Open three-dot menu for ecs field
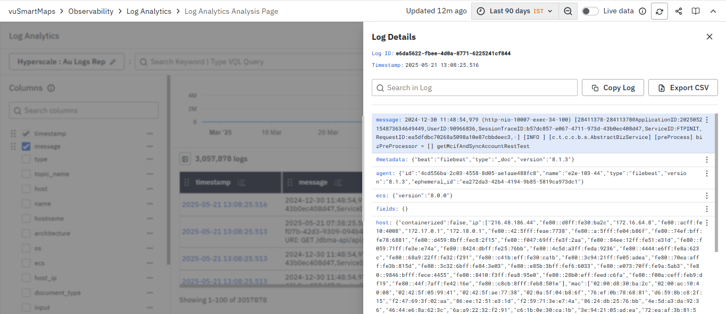726x314 pixels. tap(707, 196)
